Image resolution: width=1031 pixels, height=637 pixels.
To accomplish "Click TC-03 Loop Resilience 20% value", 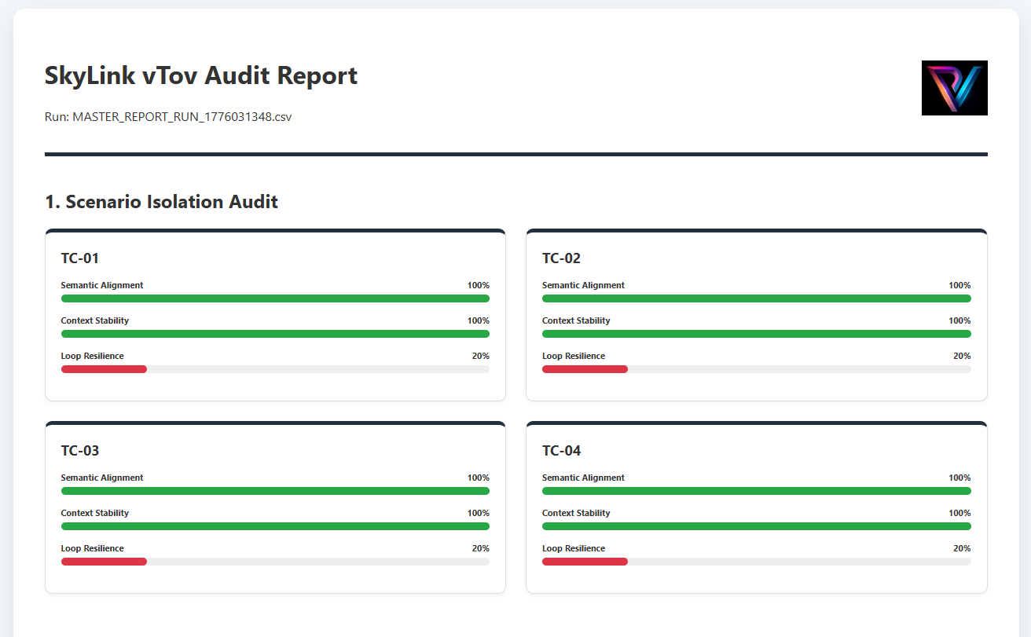I will pos(481,549).
